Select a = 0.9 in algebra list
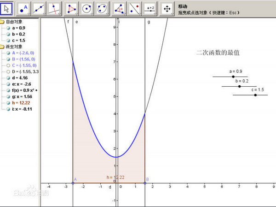The image size is (276, 207). pos(19,28)
